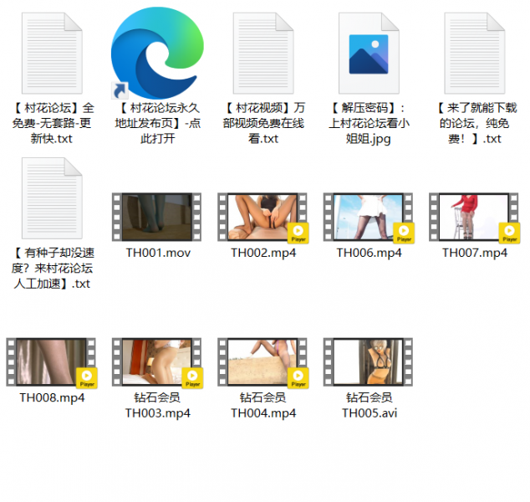
Task: Click the 来了就能下载的论坛 txt document icon
Action: (x=473, y=52)
